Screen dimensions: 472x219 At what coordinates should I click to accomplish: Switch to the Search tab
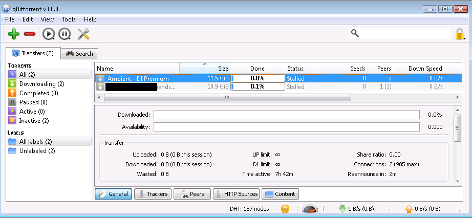click(79, 54)
